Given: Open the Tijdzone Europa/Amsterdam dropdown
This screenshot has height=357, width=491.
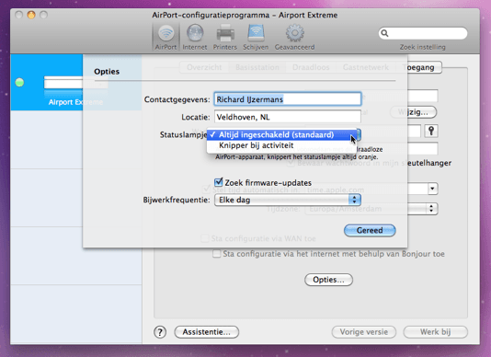Looking at the screenshot, I should (371, 209).
